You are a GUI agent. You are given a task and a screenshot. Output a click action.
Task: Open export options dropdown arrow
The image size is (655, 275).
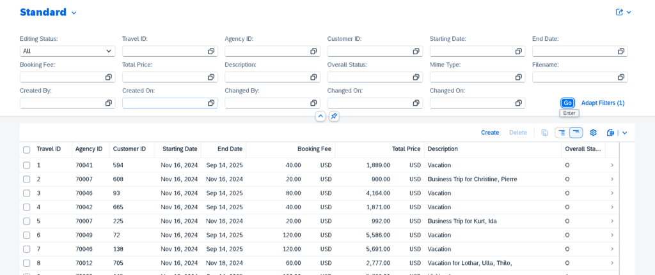coord(625,133)
